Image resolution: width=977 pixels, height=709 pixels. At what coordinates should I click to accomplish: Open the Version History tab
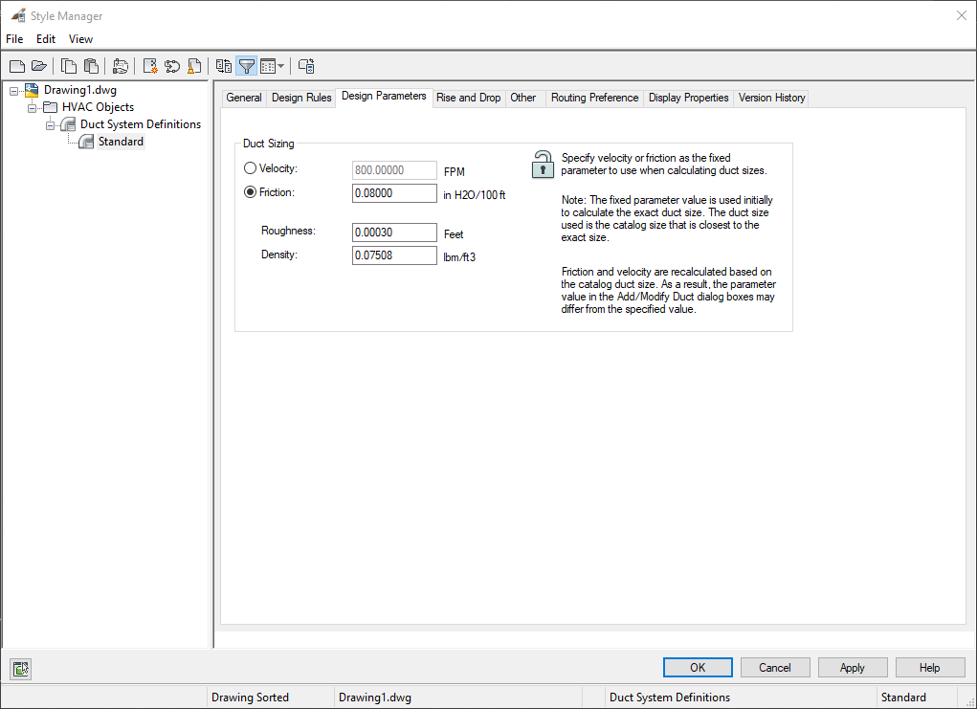click(x=771, y=98)
